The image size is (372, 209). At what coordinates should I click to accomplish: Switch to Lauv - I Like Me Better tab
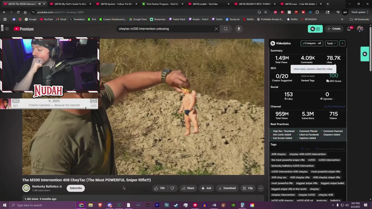(301, 4)
